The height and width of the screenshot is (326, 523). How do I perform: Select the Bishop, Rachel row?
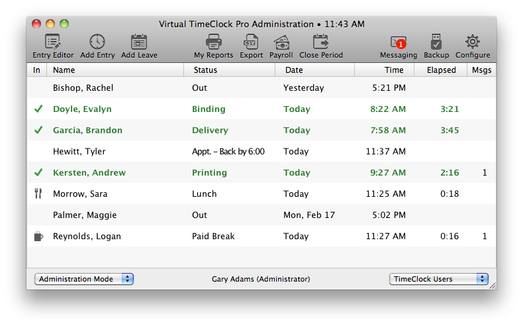261,87
